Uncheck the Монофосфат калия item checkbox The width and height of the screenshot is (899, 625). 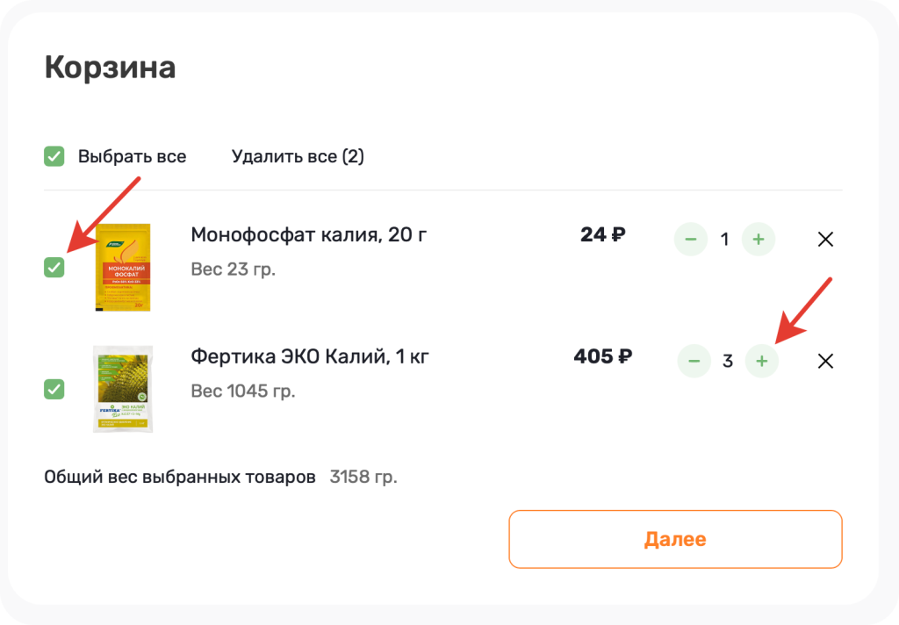point(54,267)
